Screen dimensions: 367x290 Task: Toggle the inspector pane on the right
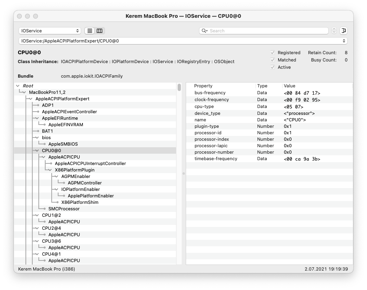[343, 31]
